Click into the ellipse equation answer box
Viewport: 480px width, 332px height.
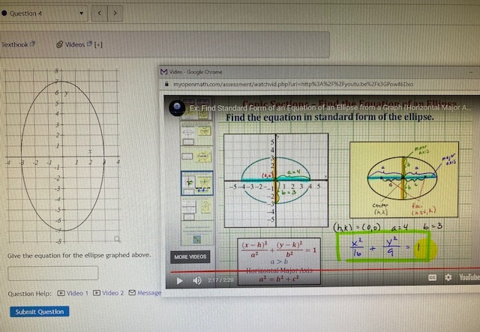pos(53,274)
